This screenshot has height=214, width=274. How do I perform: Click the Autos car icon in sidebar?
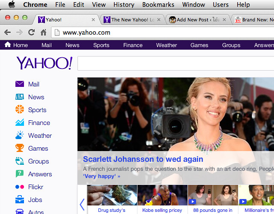(20, 211)
